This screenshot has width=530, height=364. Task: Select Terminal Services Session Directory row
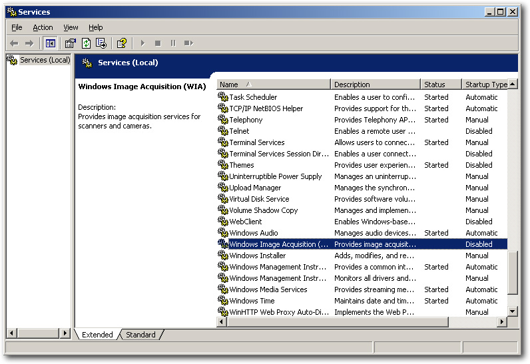tap(362, 154)
